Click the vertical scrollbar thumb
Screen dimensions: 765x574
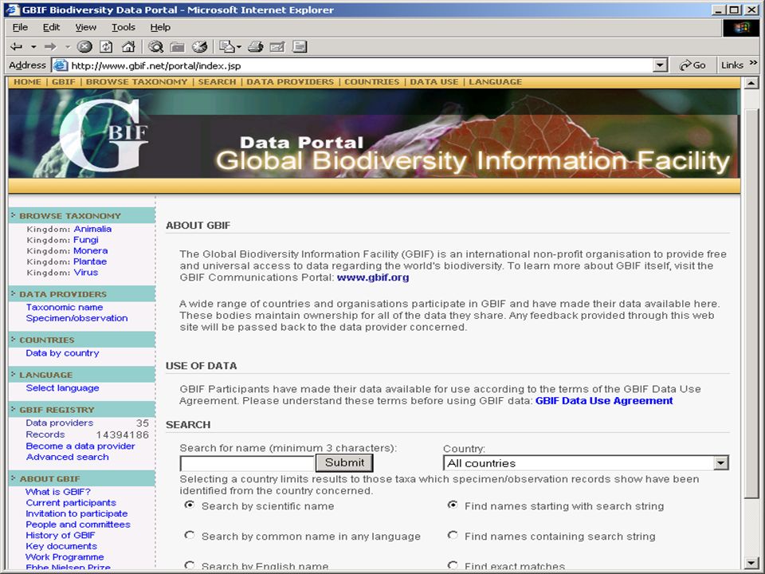coord(751,303)
